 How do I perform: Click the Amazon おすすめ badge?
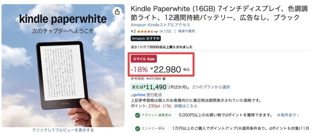pos(146,39)
